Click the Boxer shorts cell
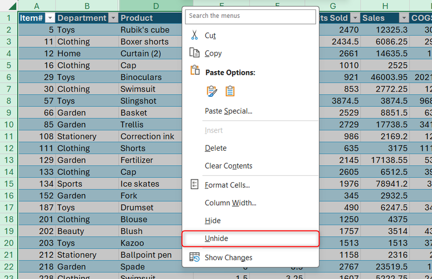Image resolution: width=432 pixels, height=279 pixels. coord(151,41)
